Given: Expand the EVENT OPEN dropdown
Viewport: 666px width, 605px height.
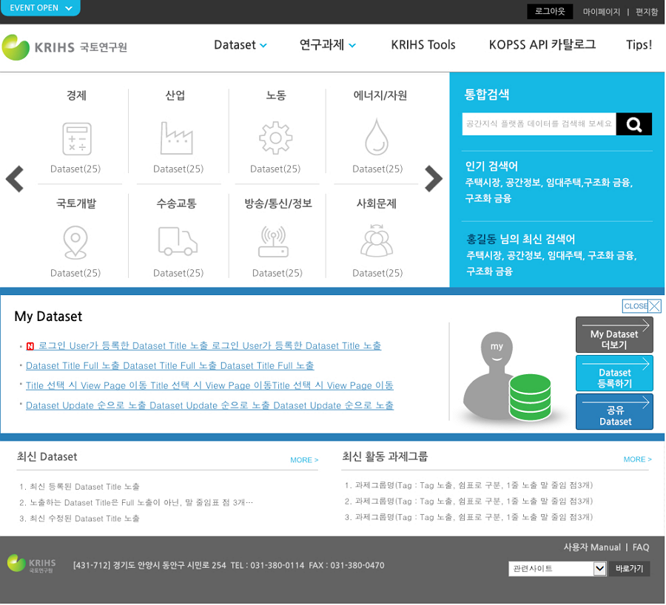Looking at the screenshot, I should pos(41,8).
